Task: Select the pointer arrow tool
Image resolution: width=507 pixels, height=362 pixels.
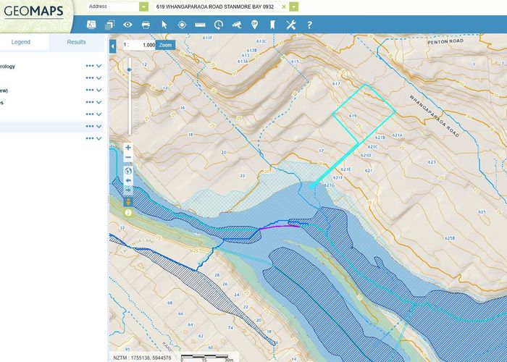Action: point(164,25)
